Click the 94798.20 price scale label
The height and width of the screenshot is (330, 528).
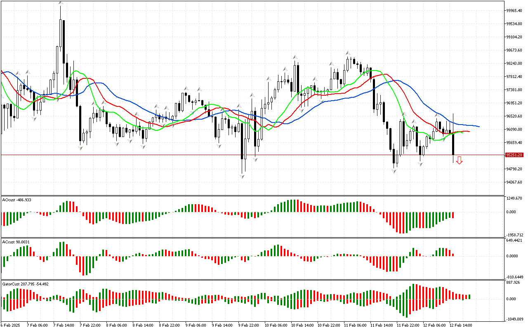click(x=514, y=169)
